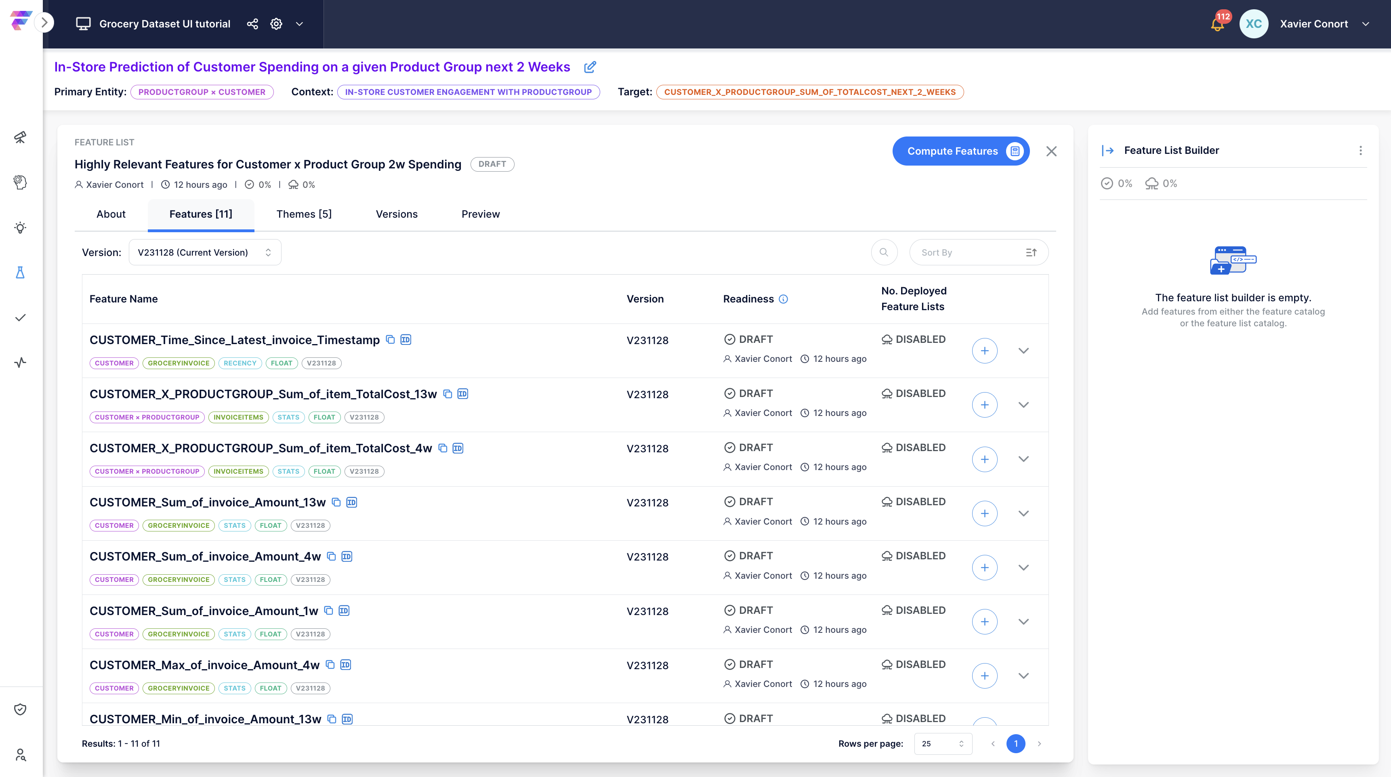Add CUSTOMER_X_PRODUCTGROUP_Sum_of_item_TotalCost_13w with plus button
This screenshot has height=777, width=1391.
click(x=984, y=405)
